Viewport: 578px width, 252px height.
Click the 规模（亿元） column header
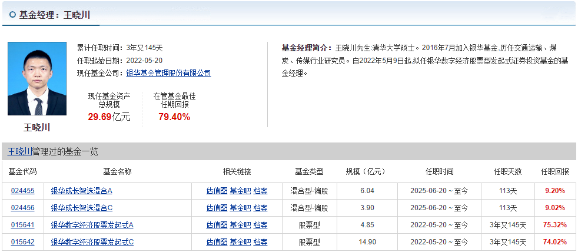tap(367, 171)
